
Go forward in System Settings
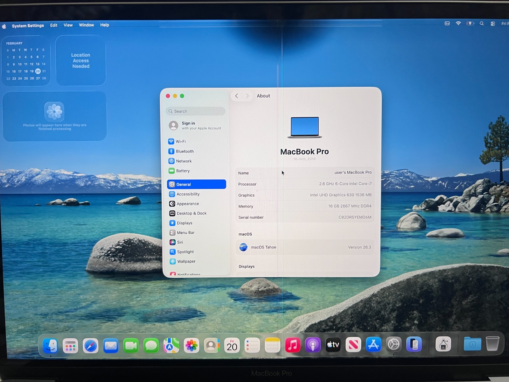pos(247,96)
